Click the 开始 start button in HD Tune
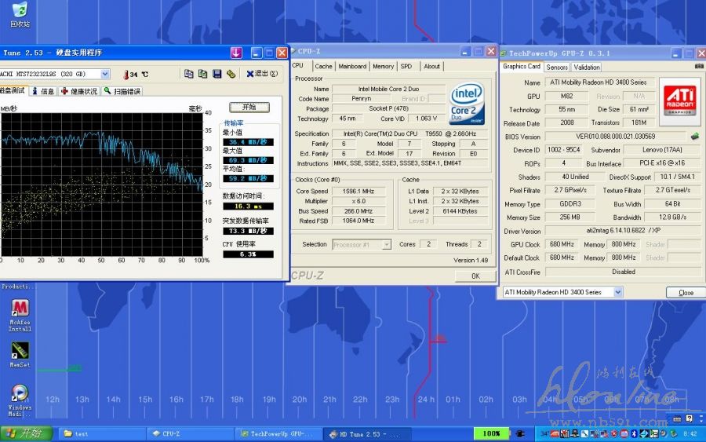The width and height of the screenshot is (706, 442). point(249,108)
